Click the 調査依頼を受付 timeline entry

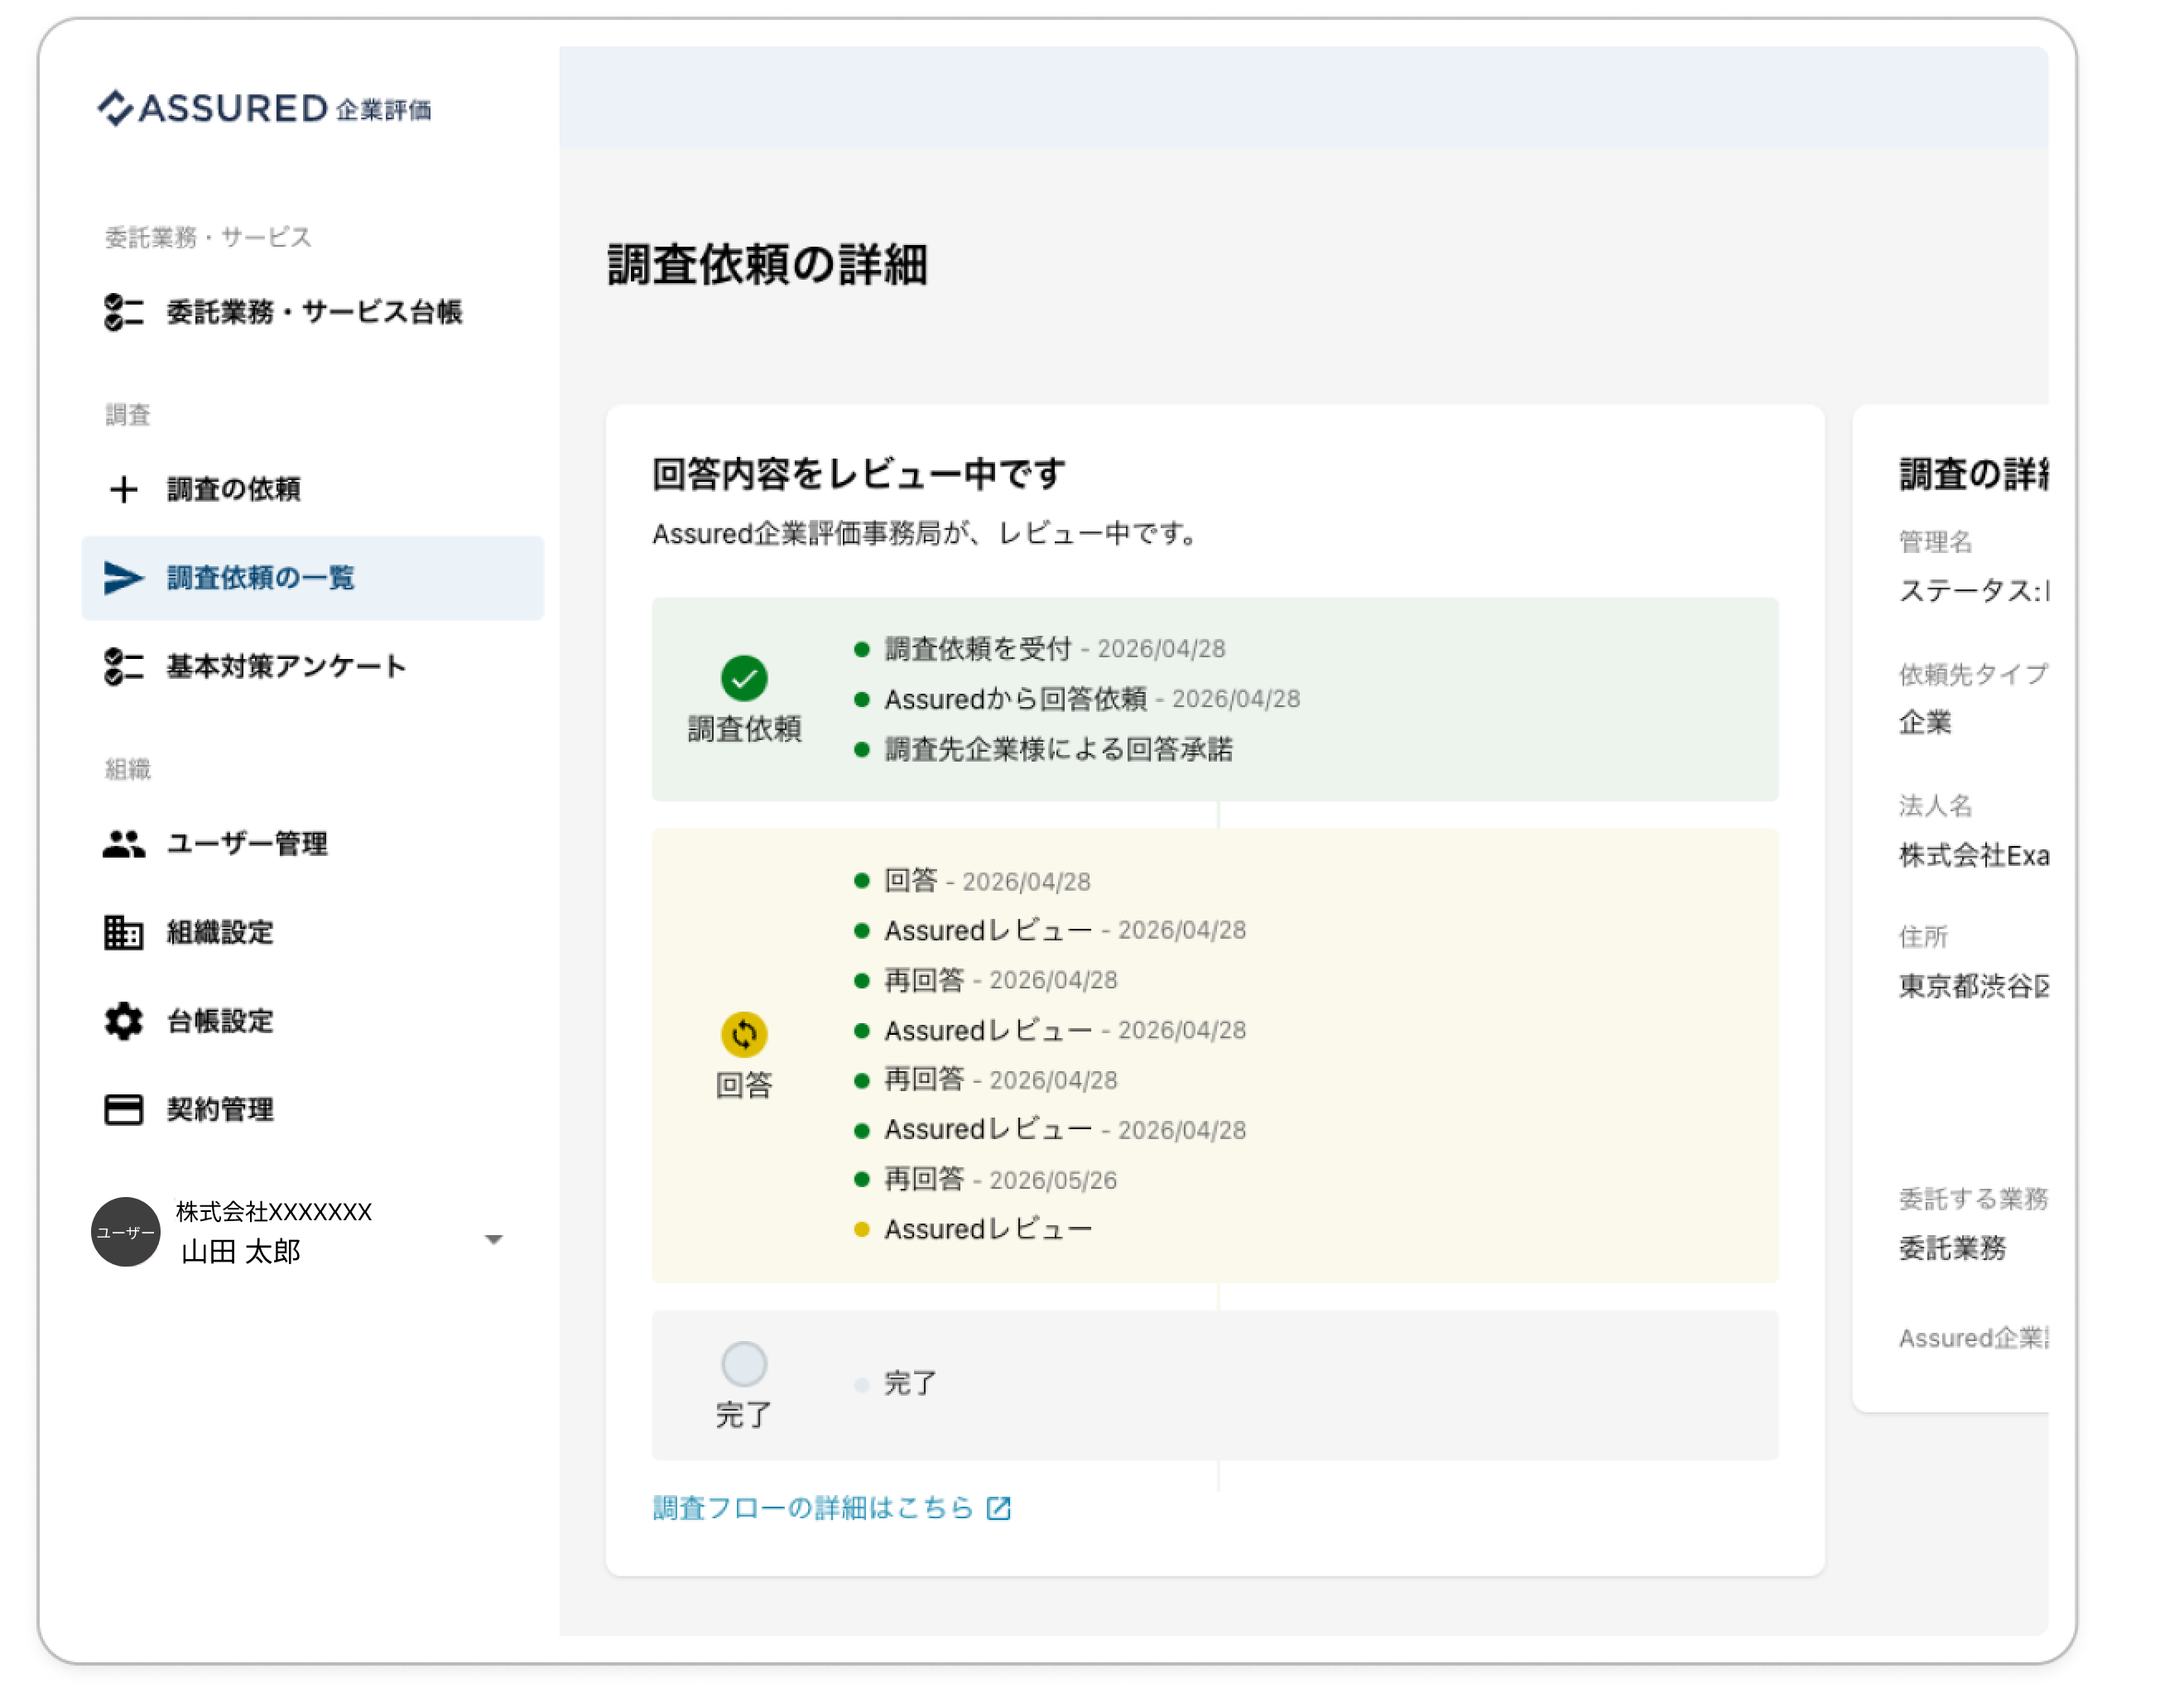(x=1055, y=650)
